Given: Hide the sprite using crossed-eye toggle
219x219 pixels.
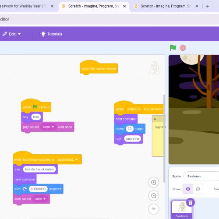Looking at the screenshot, I should click(198, 189).
